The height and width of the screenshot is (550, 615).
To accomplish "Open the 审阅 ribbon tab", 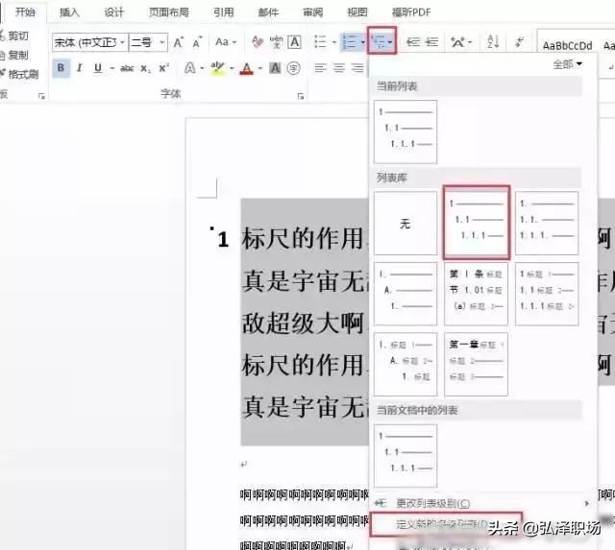I will (312, 12).
